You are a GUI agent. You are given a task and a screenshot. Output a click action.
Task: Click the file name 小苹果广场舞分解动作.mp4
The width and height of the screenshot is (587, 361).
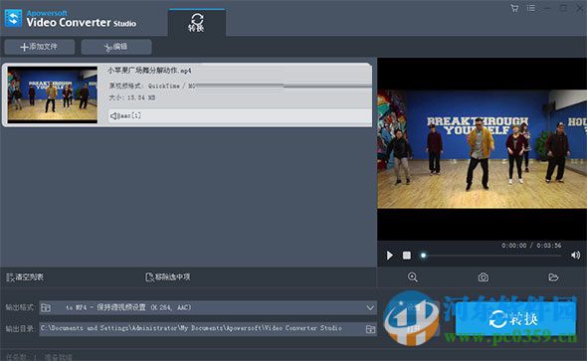149,71
